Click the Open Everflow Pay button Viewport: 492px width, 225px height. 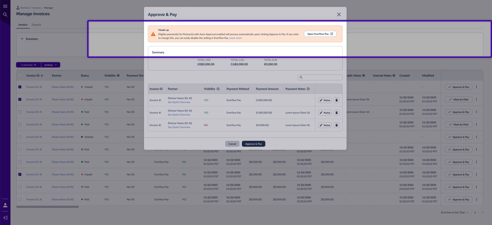(320, 33)
